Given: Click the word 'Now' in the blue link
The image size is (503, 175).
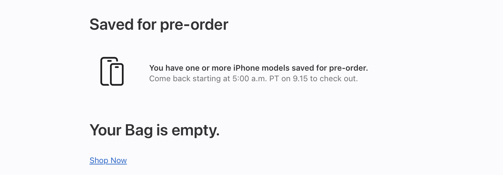Looking at the screenshot, I should pos(119,160).
